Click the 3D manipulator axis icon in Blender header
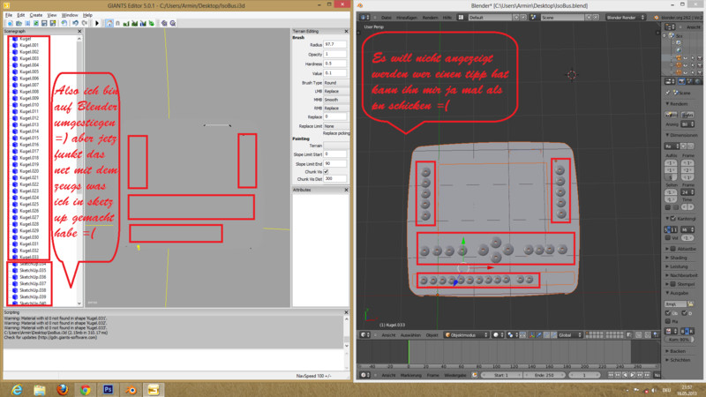Image resolution: width=706 pixels, height=397 pixels. click(x=532, y=335)
